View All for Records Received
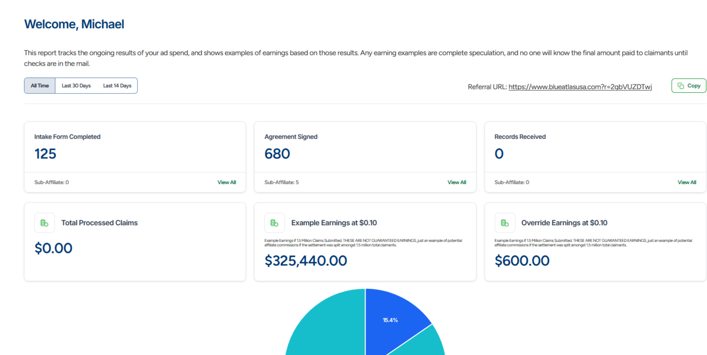 [687, 182]
